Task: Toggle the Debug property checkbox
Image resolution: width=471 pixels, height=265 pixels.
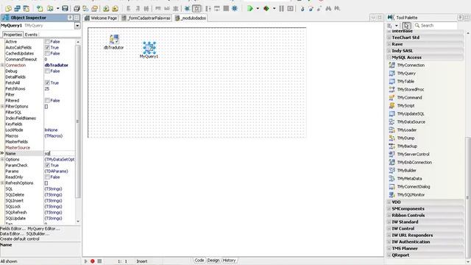Action: [47, 71]
